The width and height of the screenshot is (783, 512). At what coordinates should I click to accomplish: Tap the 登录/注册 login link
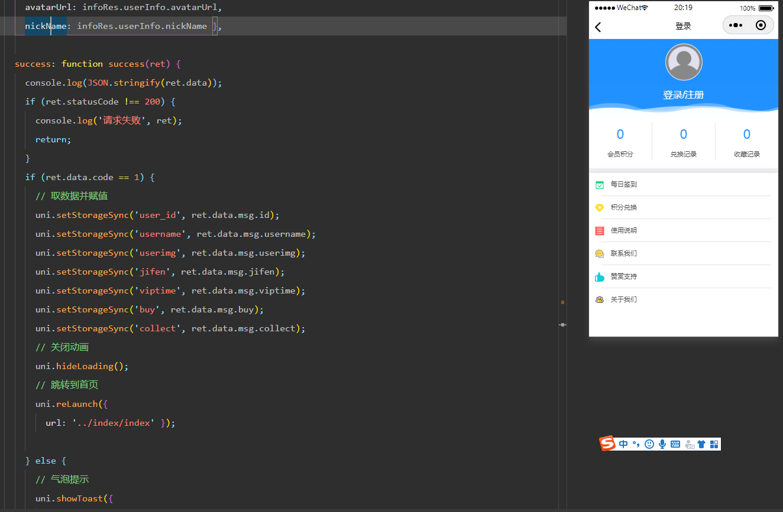coord(684,94)
